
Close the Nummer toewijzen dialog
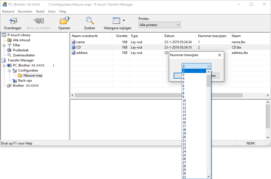220,55
